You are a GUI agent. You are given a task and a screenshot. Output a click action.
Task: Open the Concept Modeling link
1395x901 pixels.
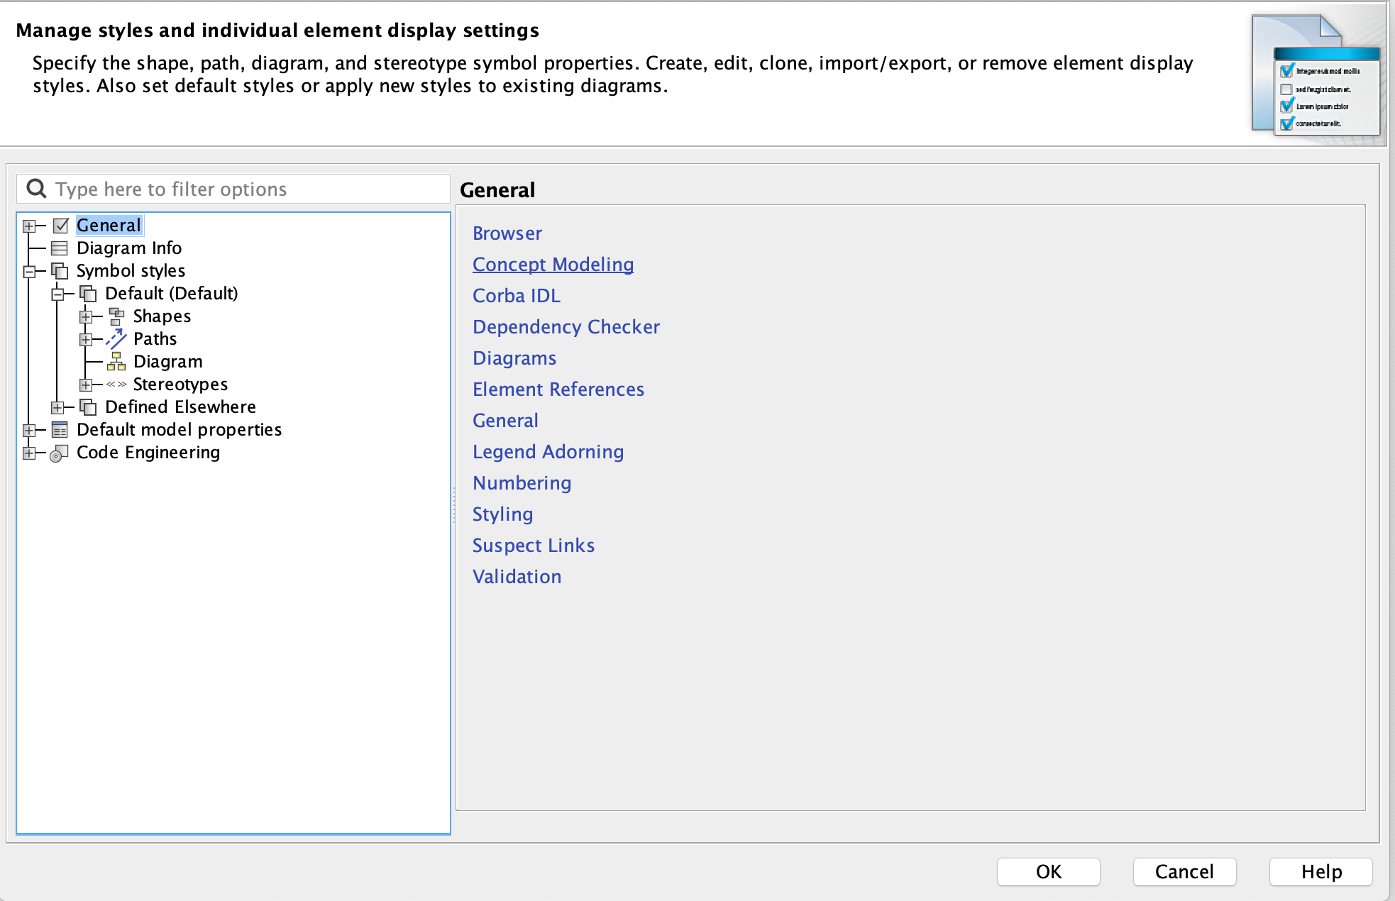tap(553, 265)
